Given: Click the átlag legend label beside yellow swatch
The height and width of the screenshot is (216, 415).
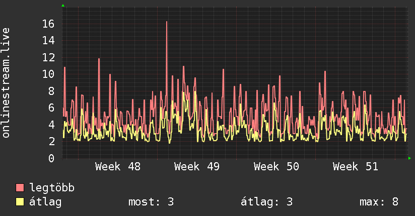Looking at the screenshot, I should click(45, 202).
